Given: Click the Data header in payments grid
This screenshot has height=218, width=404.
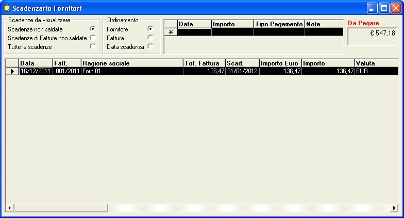Looking at the screenshot, I should click(195, 24).
